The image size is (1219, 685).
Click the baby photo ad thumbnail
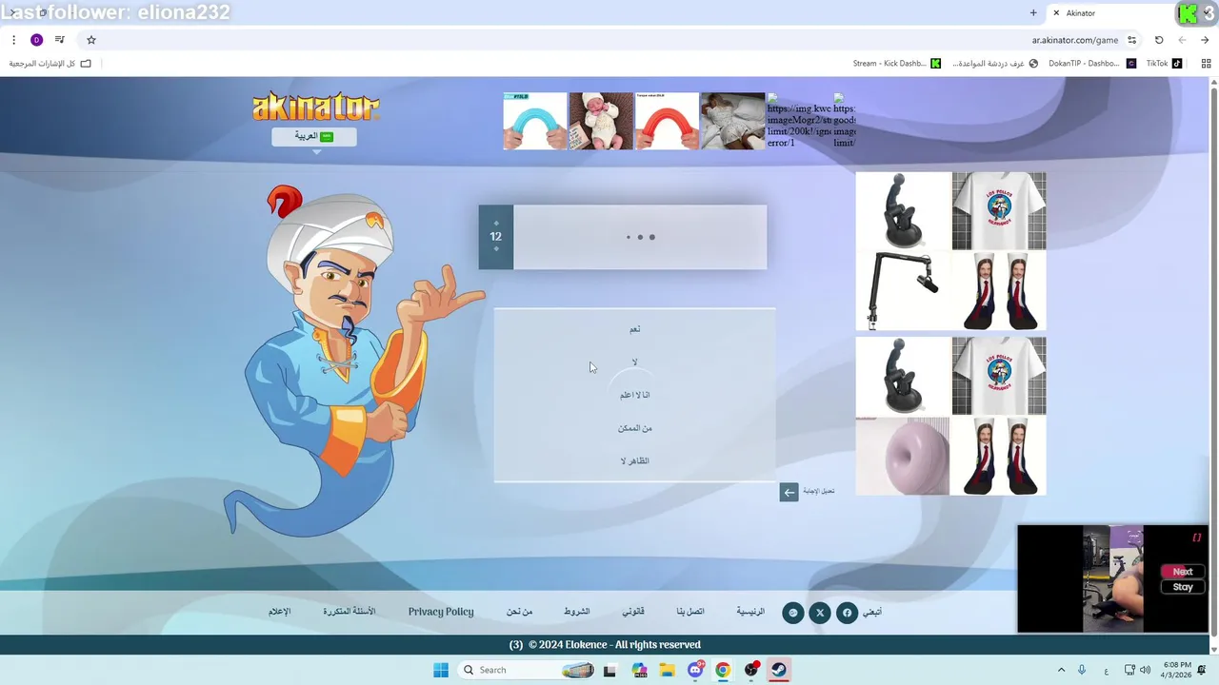click(x=601, y=121)
